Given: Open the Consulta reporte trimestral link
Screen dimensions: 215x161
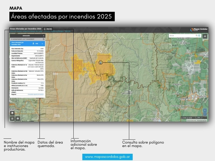Looking at the screenshot, I should coord(35,94).
